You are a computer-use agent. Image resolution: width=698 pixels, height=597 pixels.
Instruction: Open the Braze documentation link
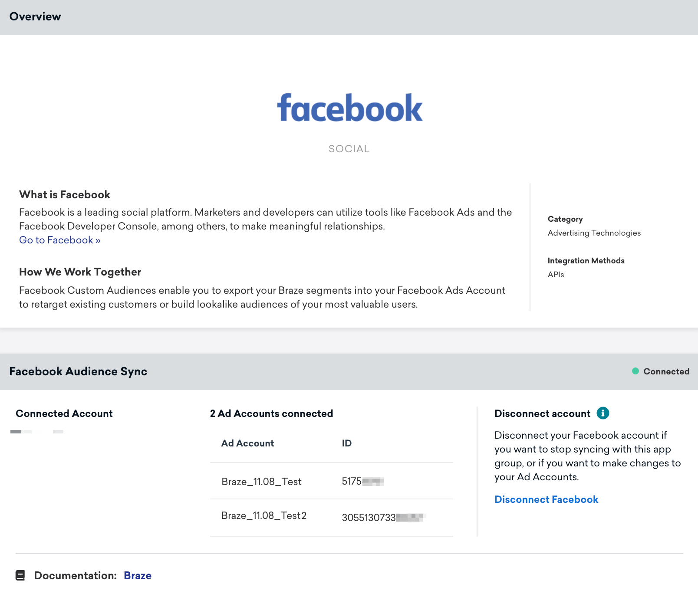(138, 575)
